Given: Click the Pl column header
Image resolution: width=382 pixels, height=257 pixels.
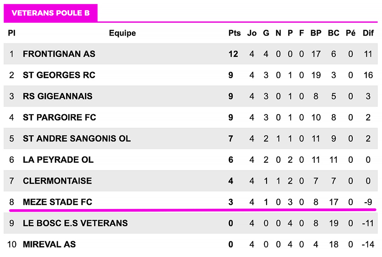Looking at the screenshot, I should coord(11,33).
